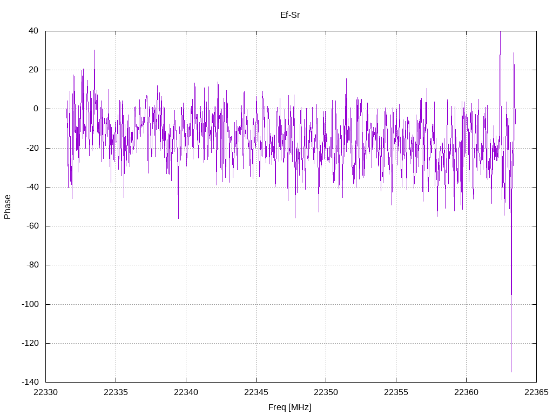This screenshot has height=415, width=553.
Task: Click the y-axis tick label -100
Action: tap(30, 304)
